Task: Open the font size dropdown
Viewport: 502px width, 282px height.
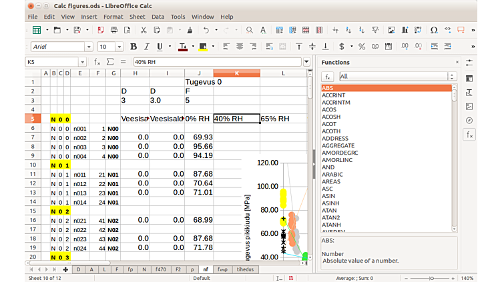Action: (120, 47)
